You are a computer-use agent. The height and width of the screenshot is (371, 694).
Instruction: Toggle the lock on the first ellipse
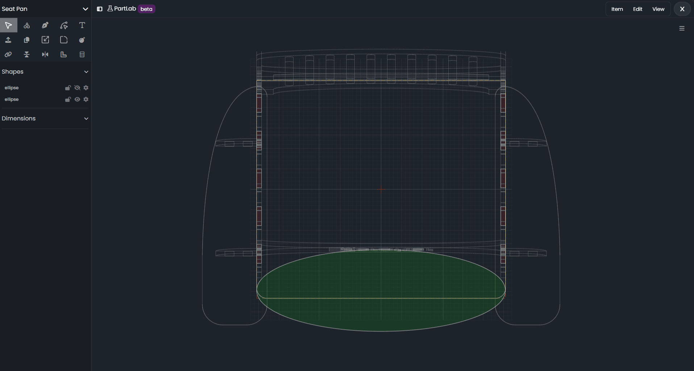pos(68,88)
